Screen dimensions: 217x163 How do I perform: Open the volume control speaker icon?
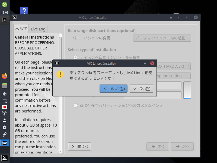(5, 94)
